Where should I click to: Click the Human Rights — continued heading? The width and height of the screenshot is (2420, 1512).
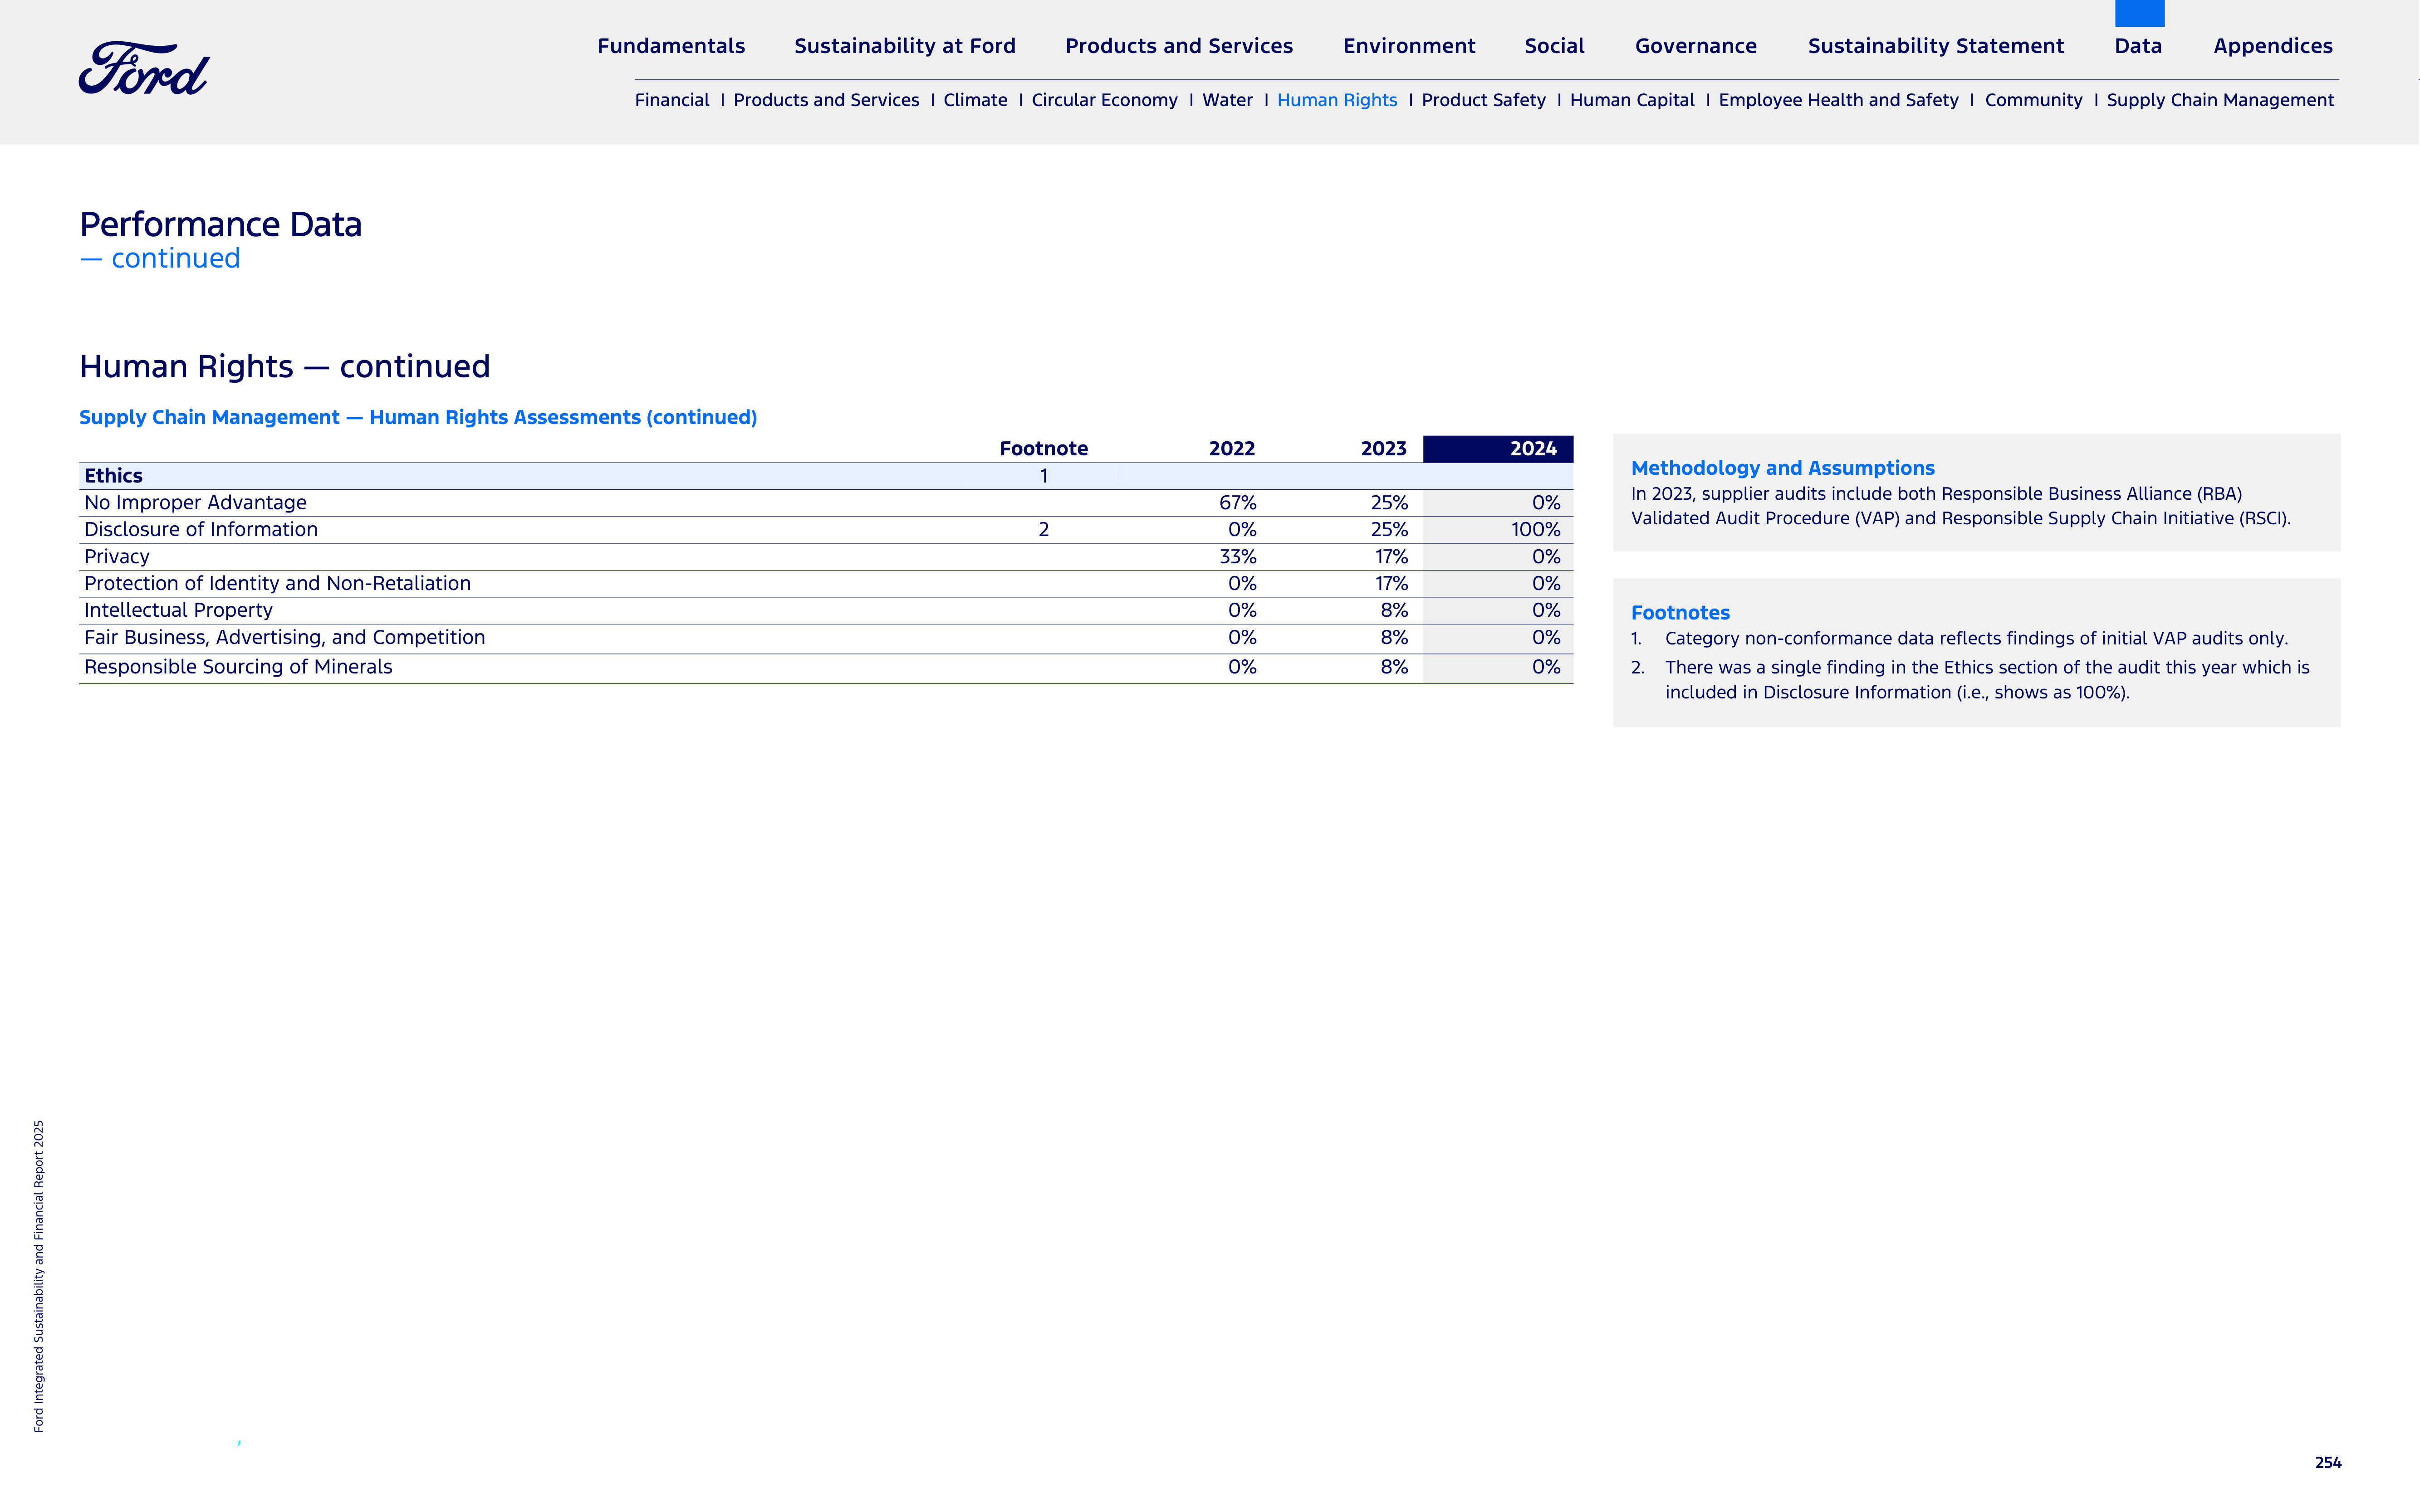point(285,367)
